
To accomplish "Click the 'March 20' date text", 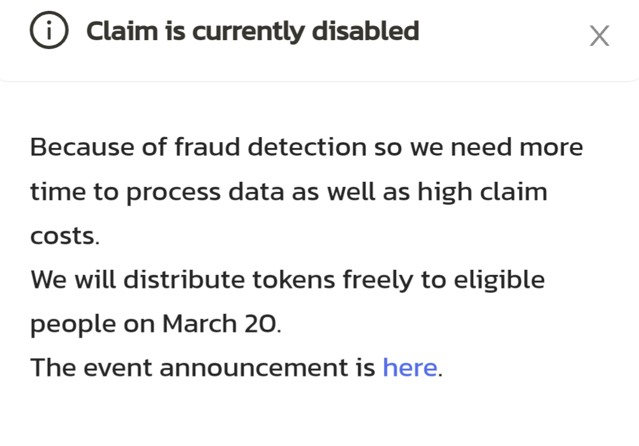I will (221, 323).
